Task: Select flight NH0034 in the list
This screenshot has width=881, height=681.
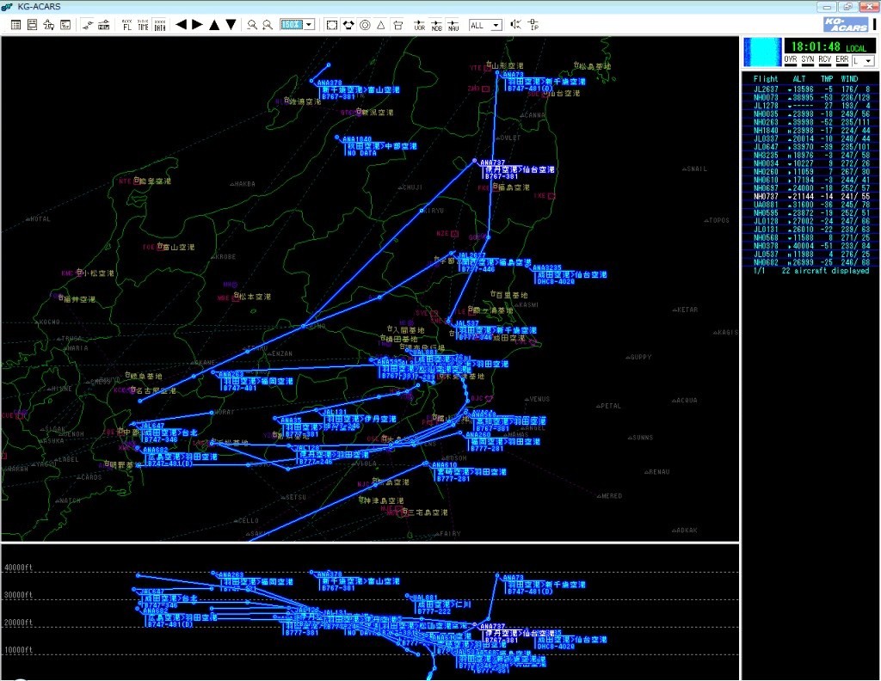Action: (x=810, y=163)
